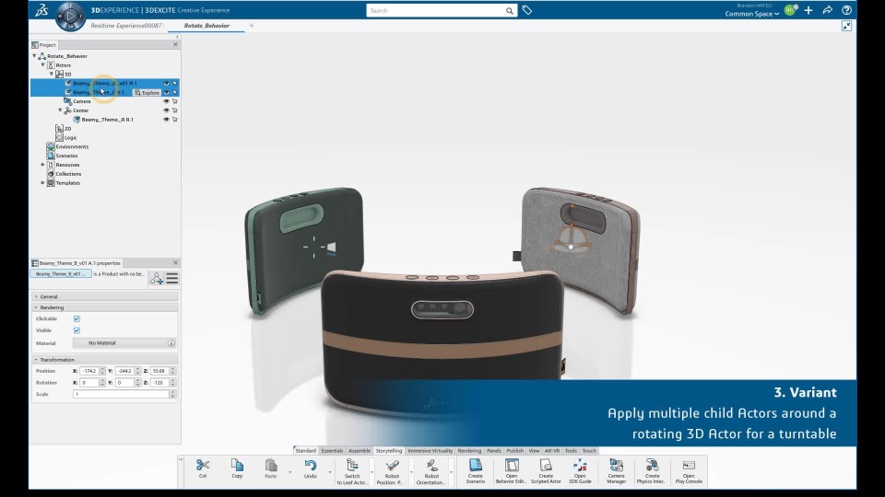Viewport: 885px width, 497px height.
Task: Increment the Position X stepper
Action: pyautogui.click(x=102, y=369)
